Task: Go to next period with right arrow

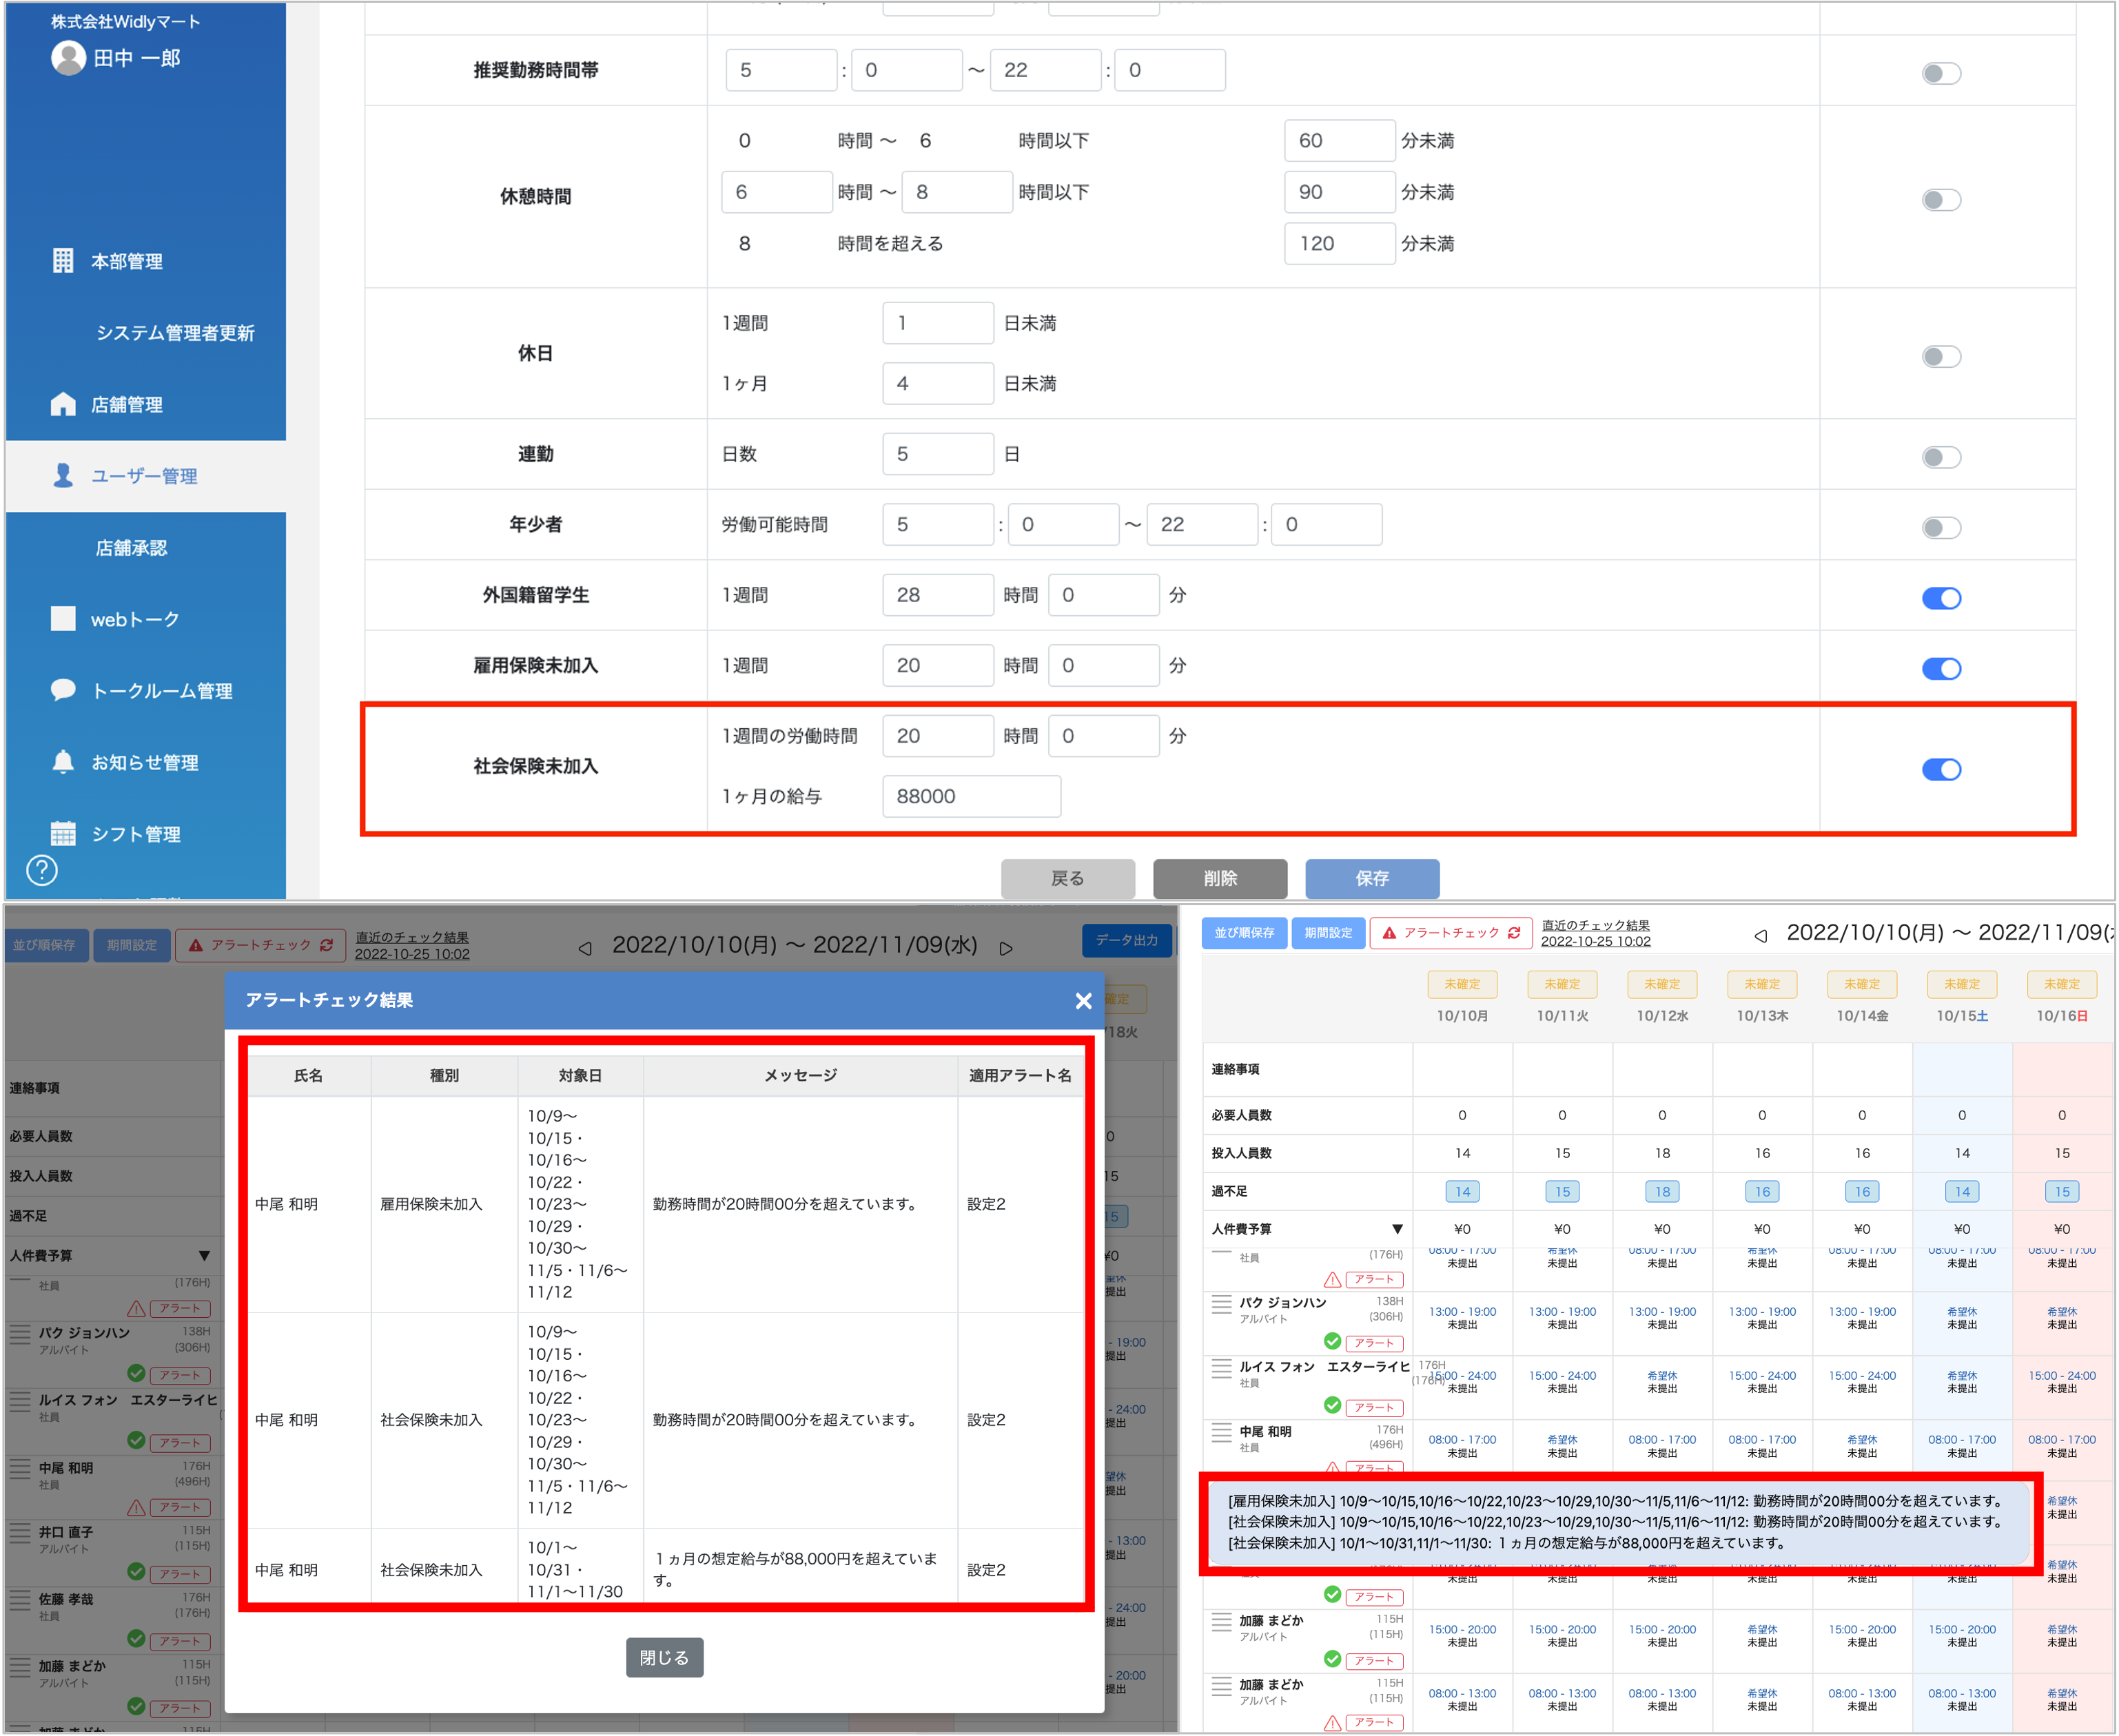Action: pyautogui.click(x=1007, y=948)
